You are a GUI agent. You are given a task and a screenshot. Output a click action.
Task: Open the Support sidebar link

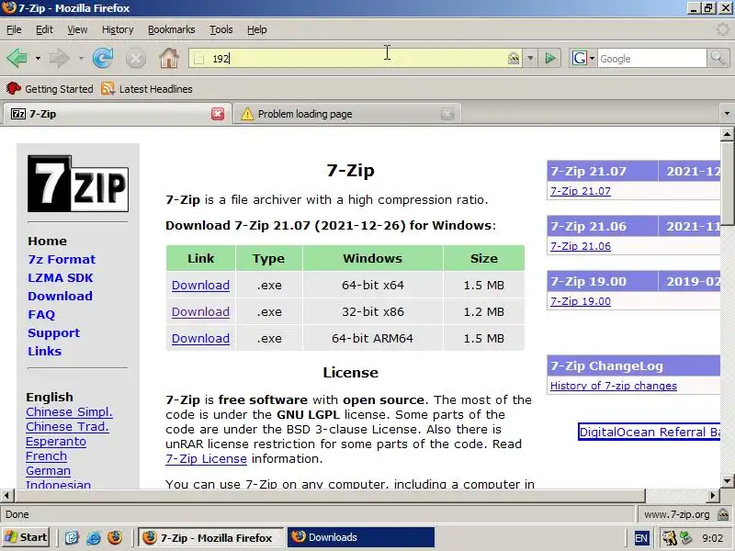pos(54,332)
